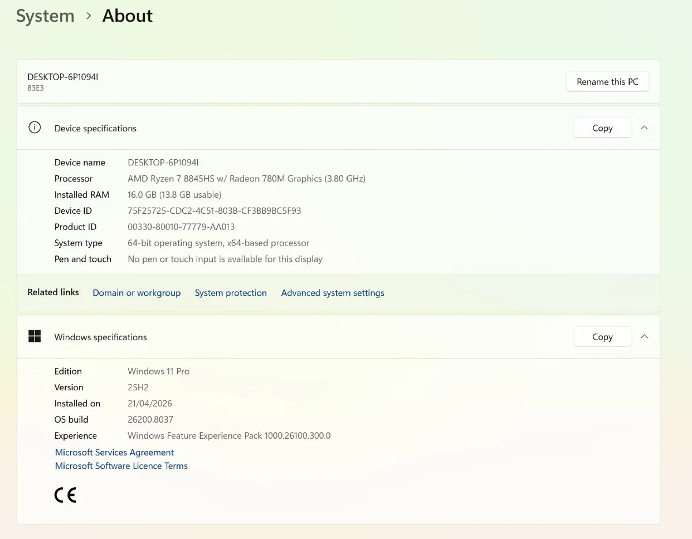
Task: Click the chevron beside the Device specifications Copy button
Action: tap(644, 127)
